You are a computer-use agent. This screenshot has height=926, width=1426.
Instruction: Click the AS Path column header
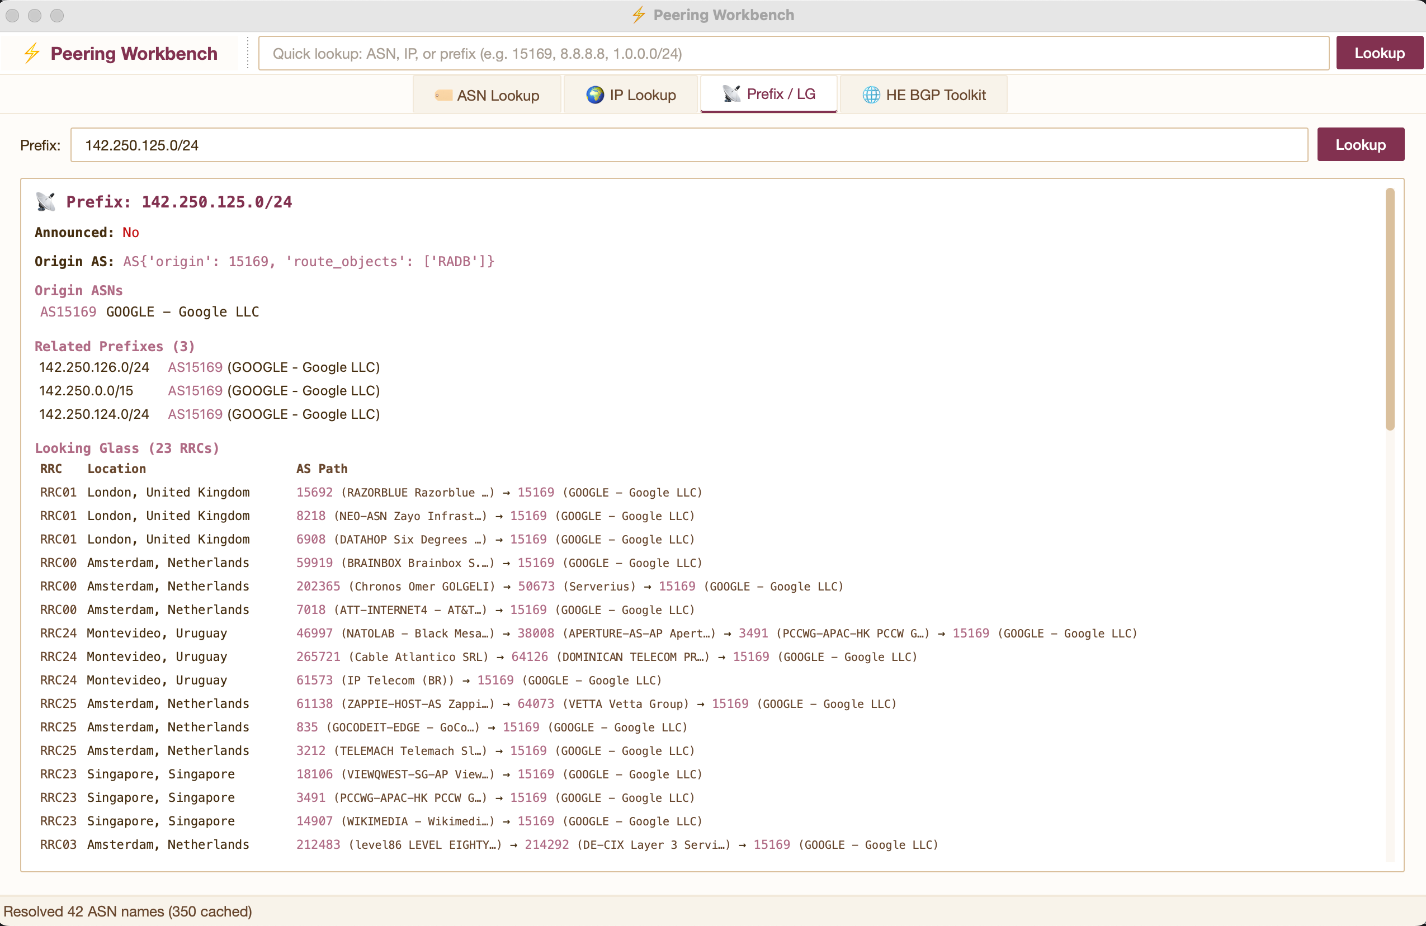pyautogui.click(x=322, y=469)
